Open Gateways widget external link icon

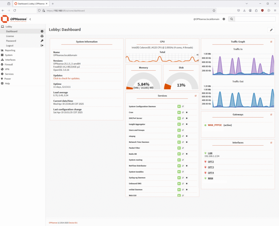tap(271, 115)
